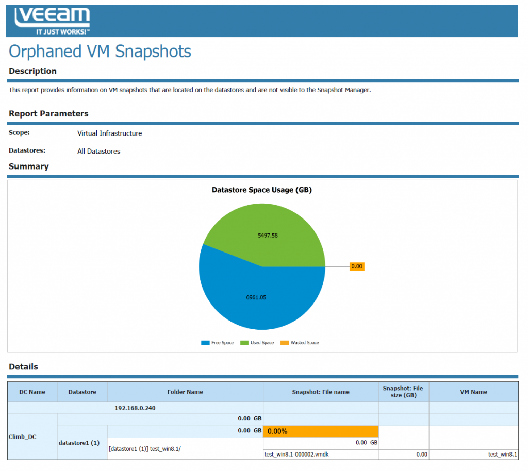This screenshot has width=528, height=471.
Task: Click the Snapshot: File name column header
Action: (x=321, y=392)
